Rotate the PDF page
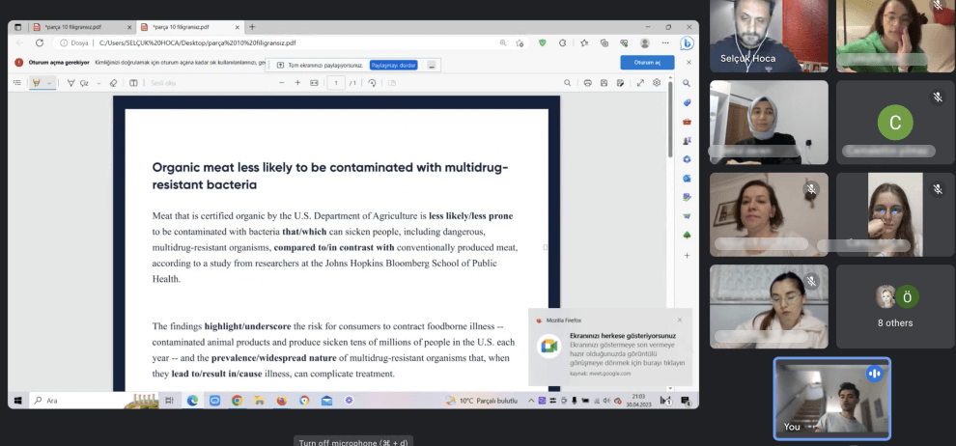This screenshot has height=446, width=956. click(x=372, y=83)
